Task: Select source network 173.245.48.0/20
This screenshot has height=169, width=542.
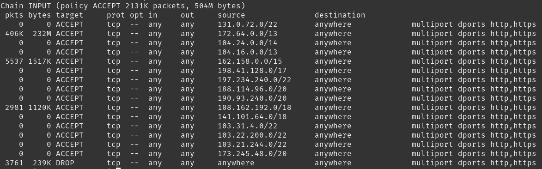Action: pyautogui.click(x=252, y=154)
